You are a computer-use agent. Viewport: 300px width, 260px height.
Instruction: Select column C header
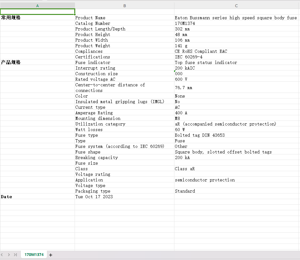(x=236, y=6)
